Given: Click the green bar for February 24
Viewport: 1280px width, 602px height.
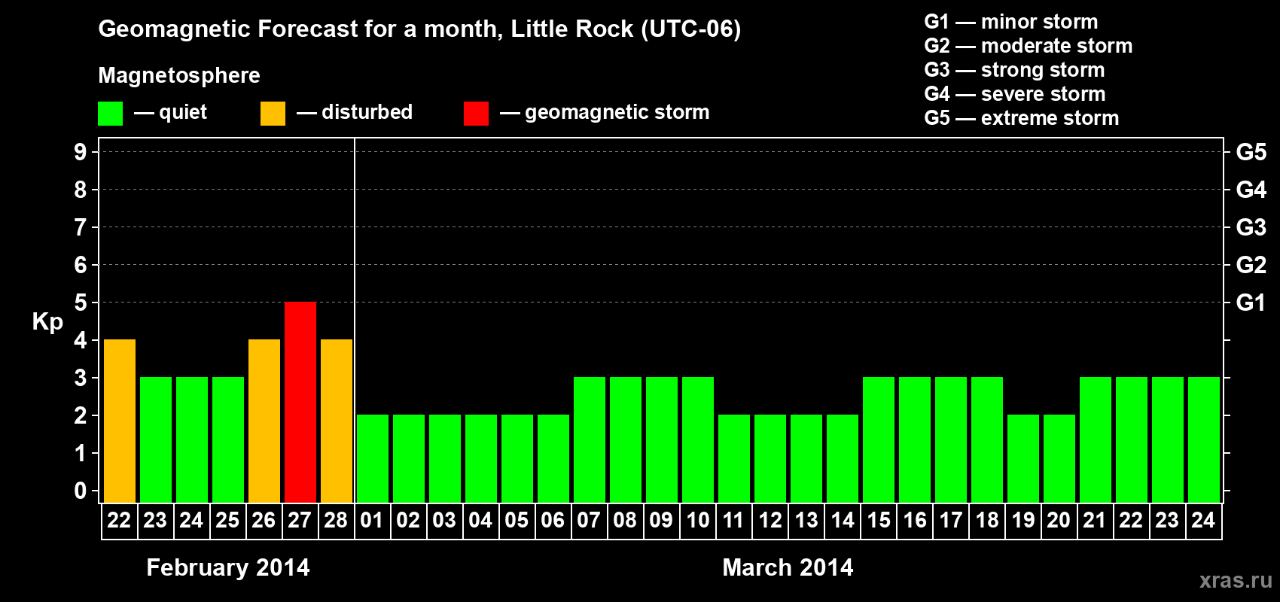Looking at the screenshot, I should pos(192,440).
